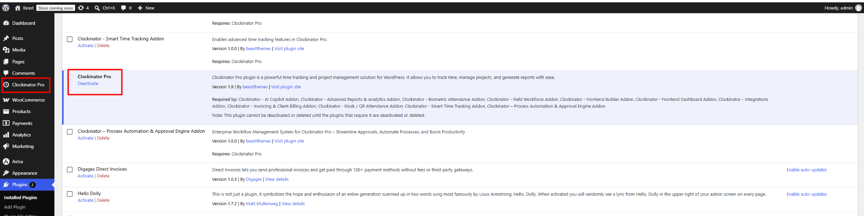The height and width of the screenshot is (216, 864).
Task: Activate the Hello Dolly plugin
Action: 85,200
